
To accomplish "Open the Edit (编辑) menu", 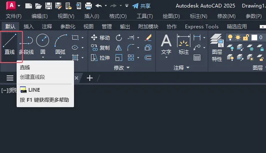I will click(x=39, y=16).
